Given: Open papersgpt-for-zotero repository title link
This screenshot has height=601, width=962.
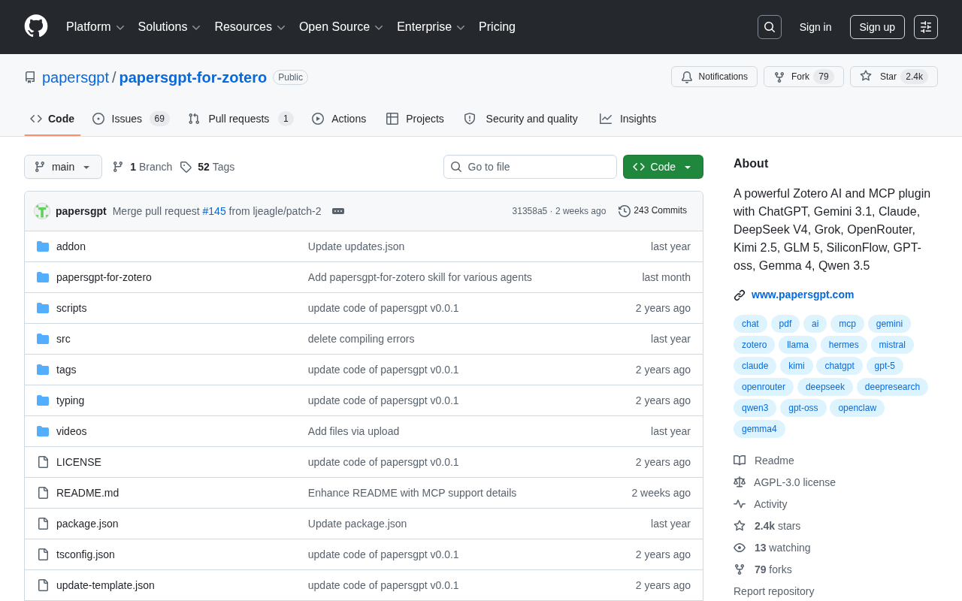Looking at the screenshot, I should [193, 77].
